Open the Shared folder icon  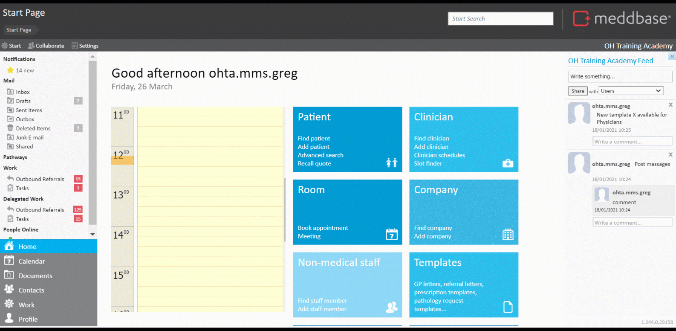(10, 146)
